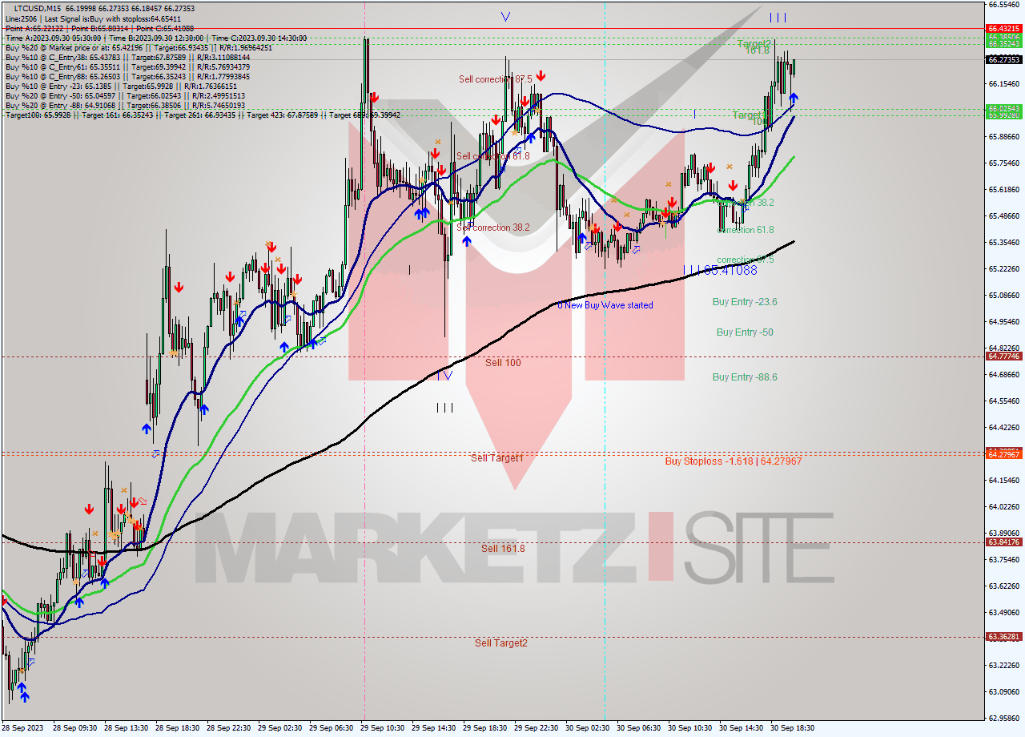Click the 62.95860 price axis value
The height and width of the screenshot is (737, 1025).
point(1003,719)
